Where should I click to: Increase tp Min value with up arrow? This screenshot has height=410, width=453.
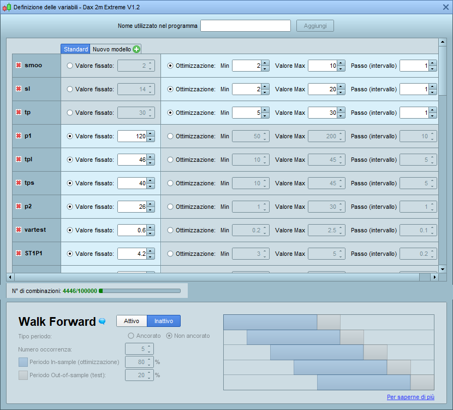[265, 110]
